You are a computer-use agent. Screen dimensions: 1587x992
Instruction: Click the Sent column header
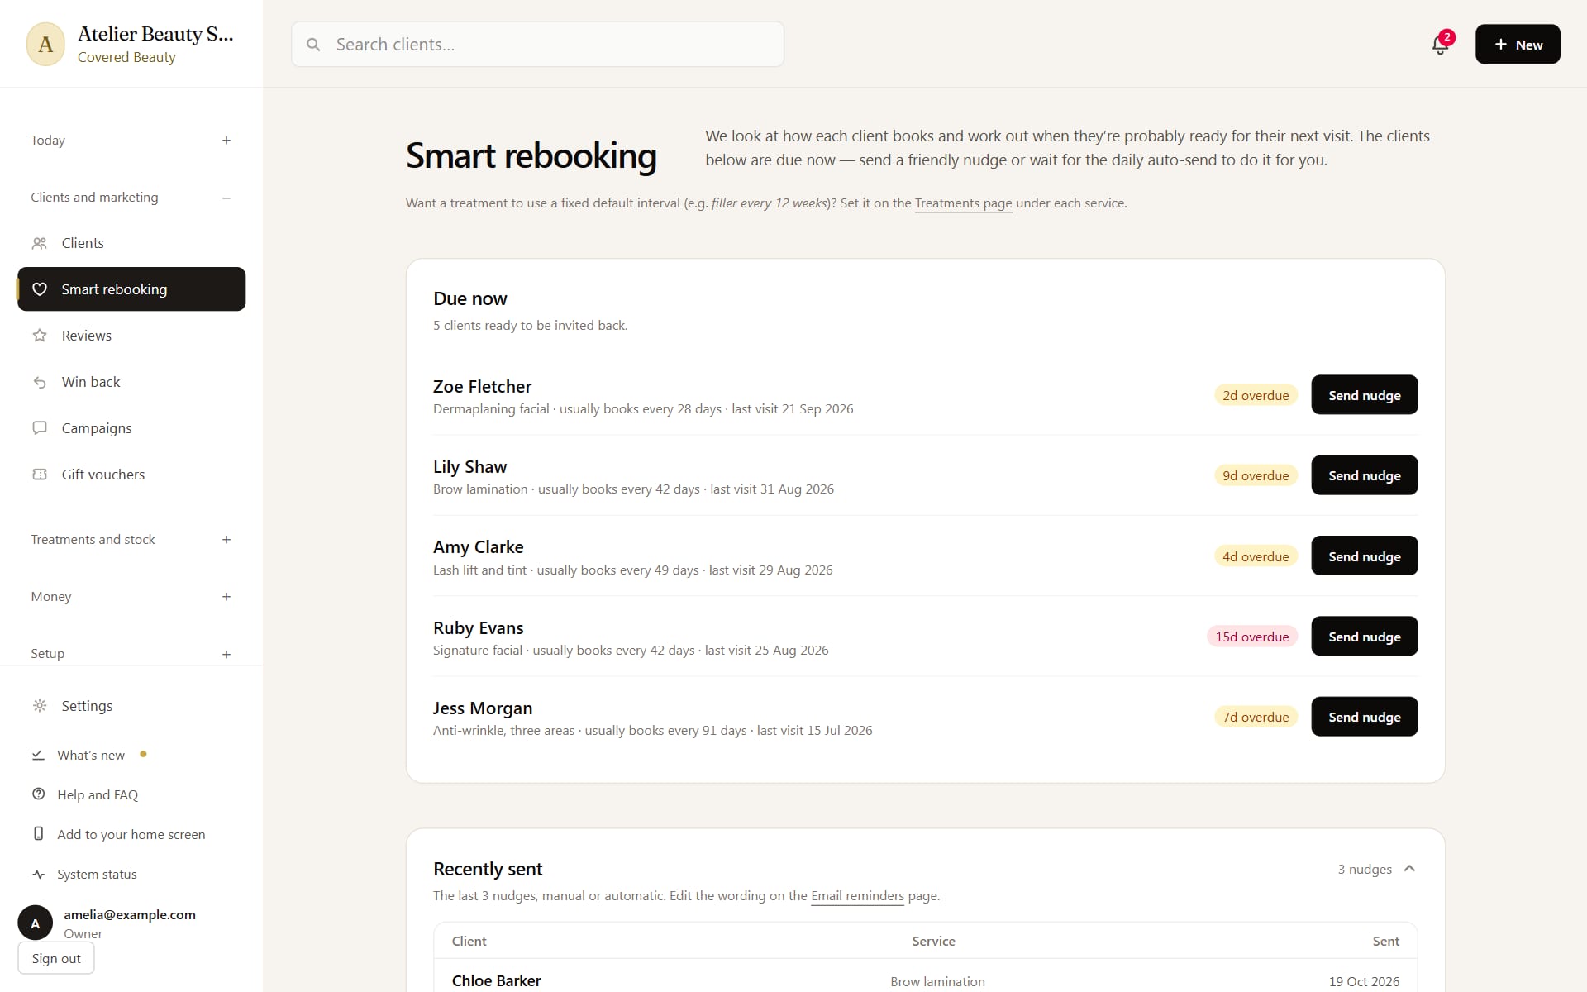tap(1385, 942)
